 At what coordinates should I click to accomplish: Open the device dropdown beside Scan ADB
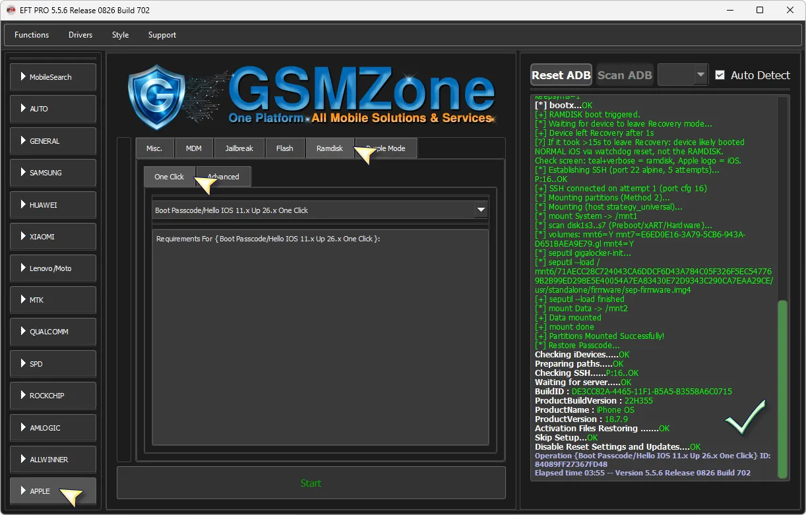pyautogui.click(x=683, y=75)
